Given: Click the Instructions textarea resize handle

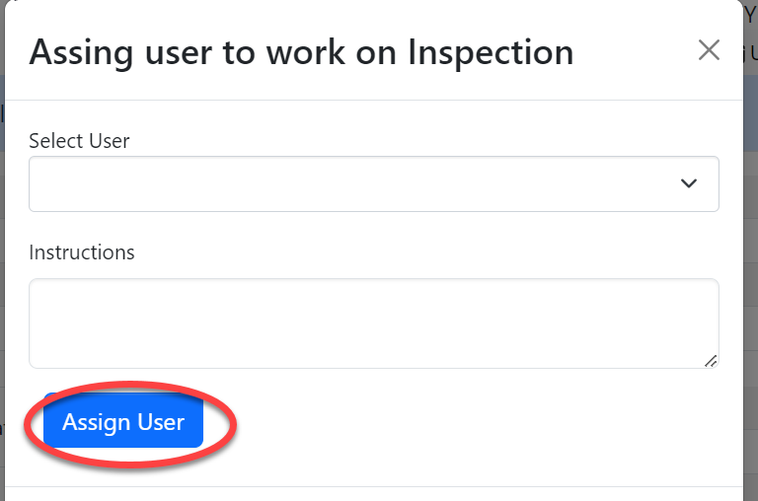Looking at the screenshot, I should tap(711, 361).
